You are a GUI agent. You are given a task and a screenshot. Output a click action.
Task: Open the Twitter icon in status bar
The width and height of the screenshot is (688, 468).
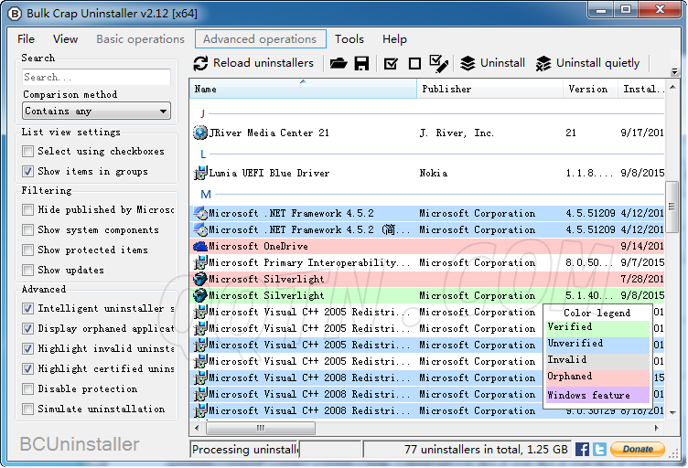click(599, 449)
